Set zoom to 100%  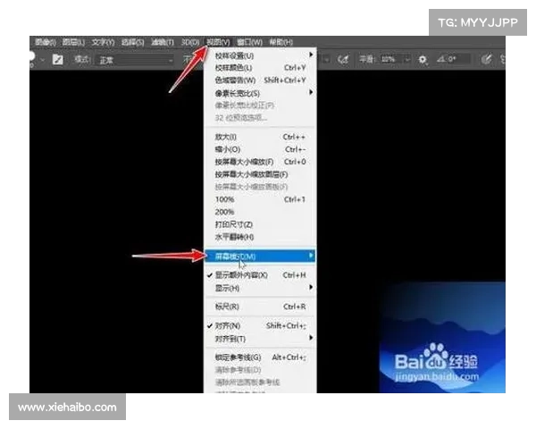tap(260, 199)
